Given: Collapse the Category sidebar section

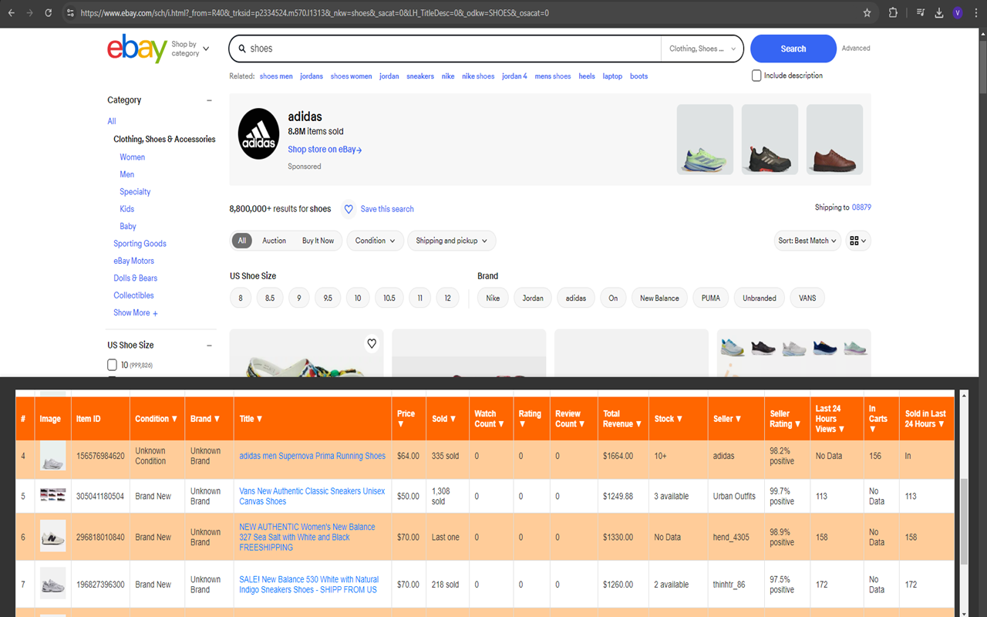Looking at the screenshot, I should pos(209,100).
